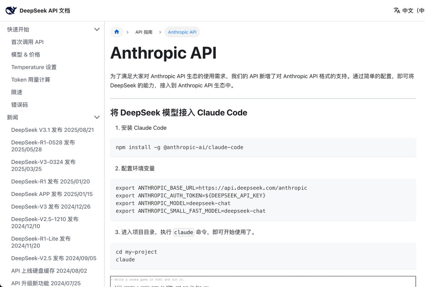
Task: Open 限速 page in sidebar
Action: (17, 92)
